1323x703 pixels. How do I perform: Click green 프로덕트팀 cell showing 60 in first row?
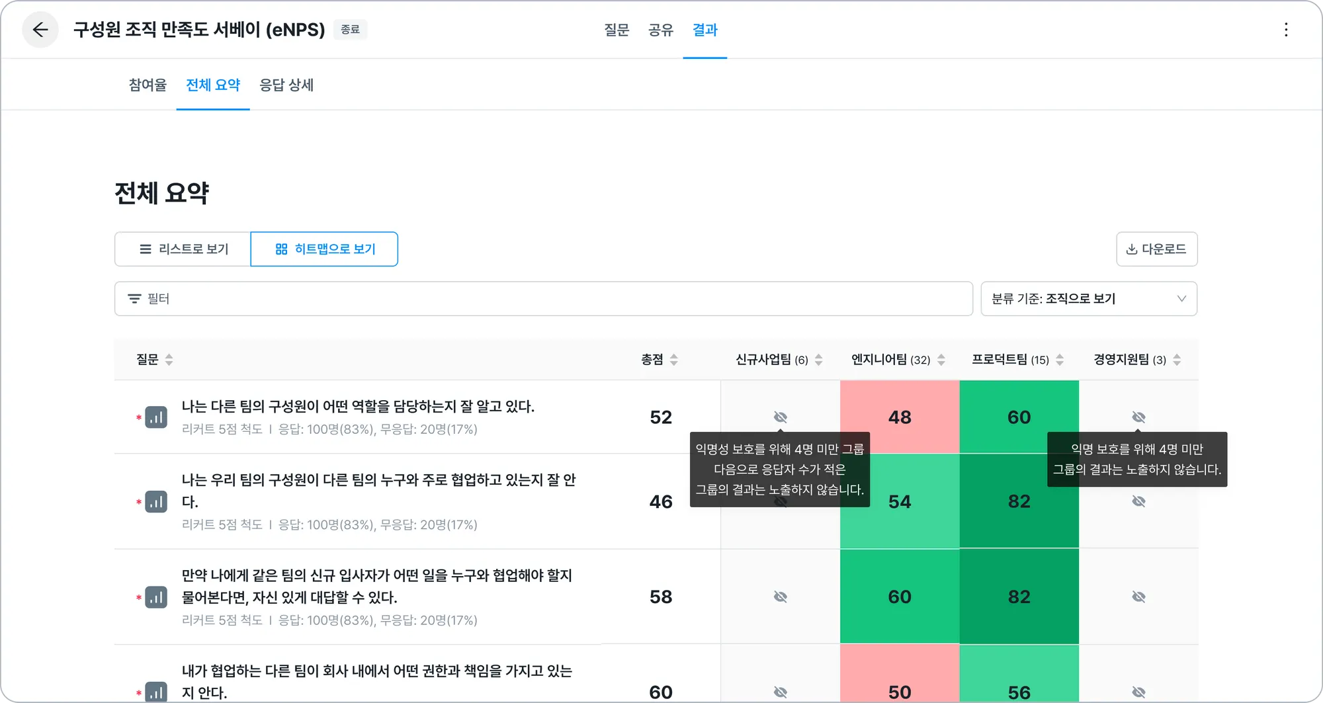tap(1019, 417)
